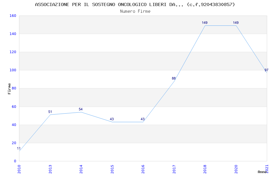Click the y-axis value 60

click(x=14, y=107)
